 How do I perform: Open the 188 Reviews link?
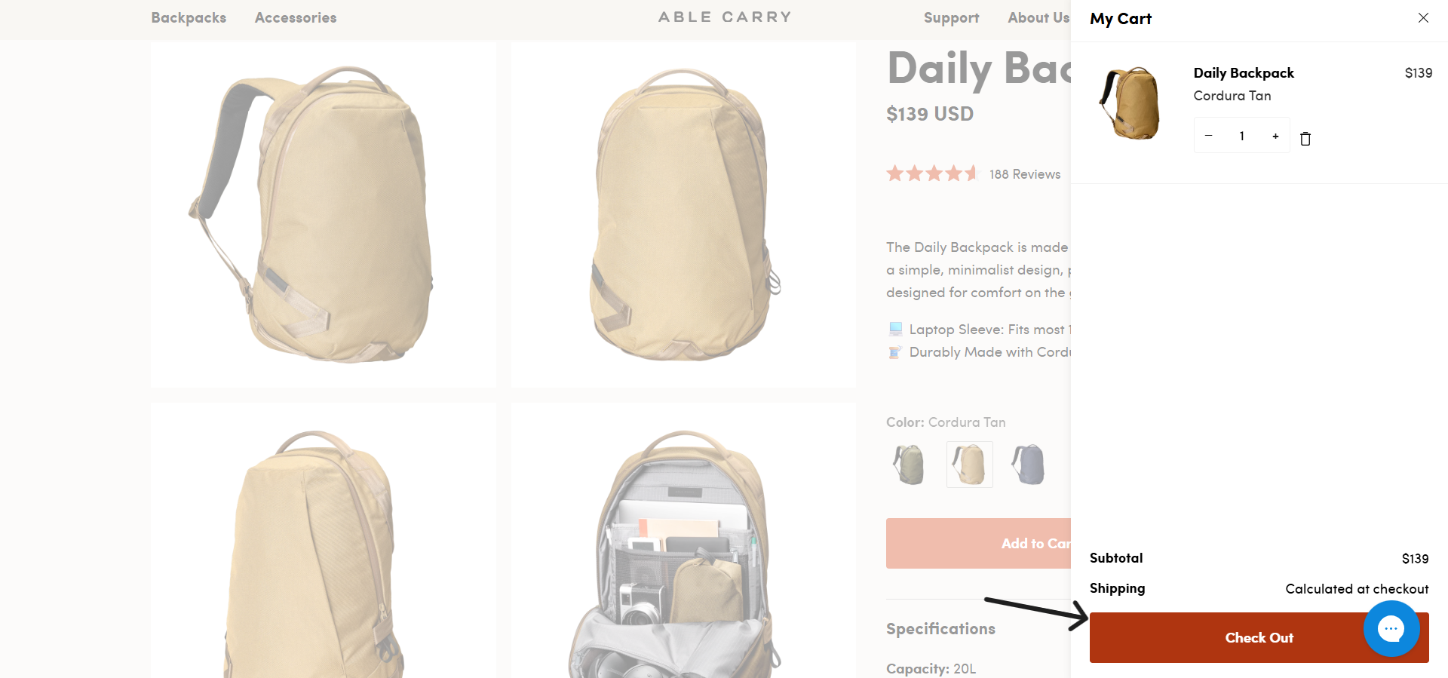click(x=1025, y=174)
